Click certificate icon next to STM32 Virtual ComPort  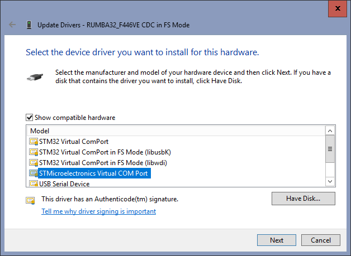pos(34,142)
